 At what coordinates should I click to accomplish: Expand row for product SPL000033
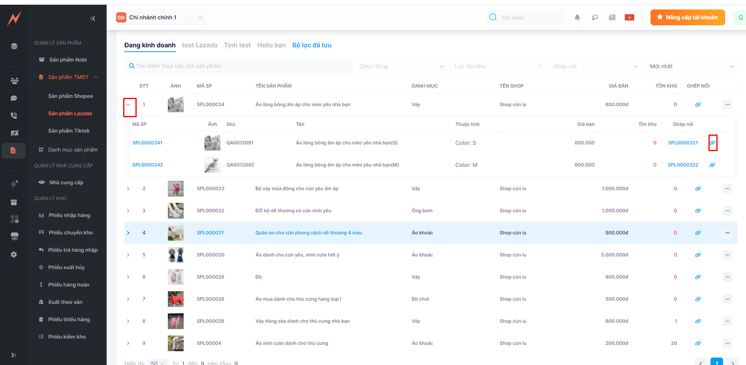pos(128,189)
